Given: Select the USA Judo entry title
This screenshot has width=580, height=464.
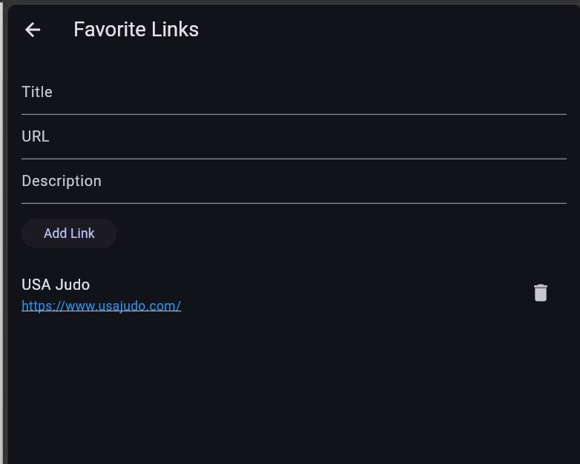Looking at the screenshot, I should 56,285.
